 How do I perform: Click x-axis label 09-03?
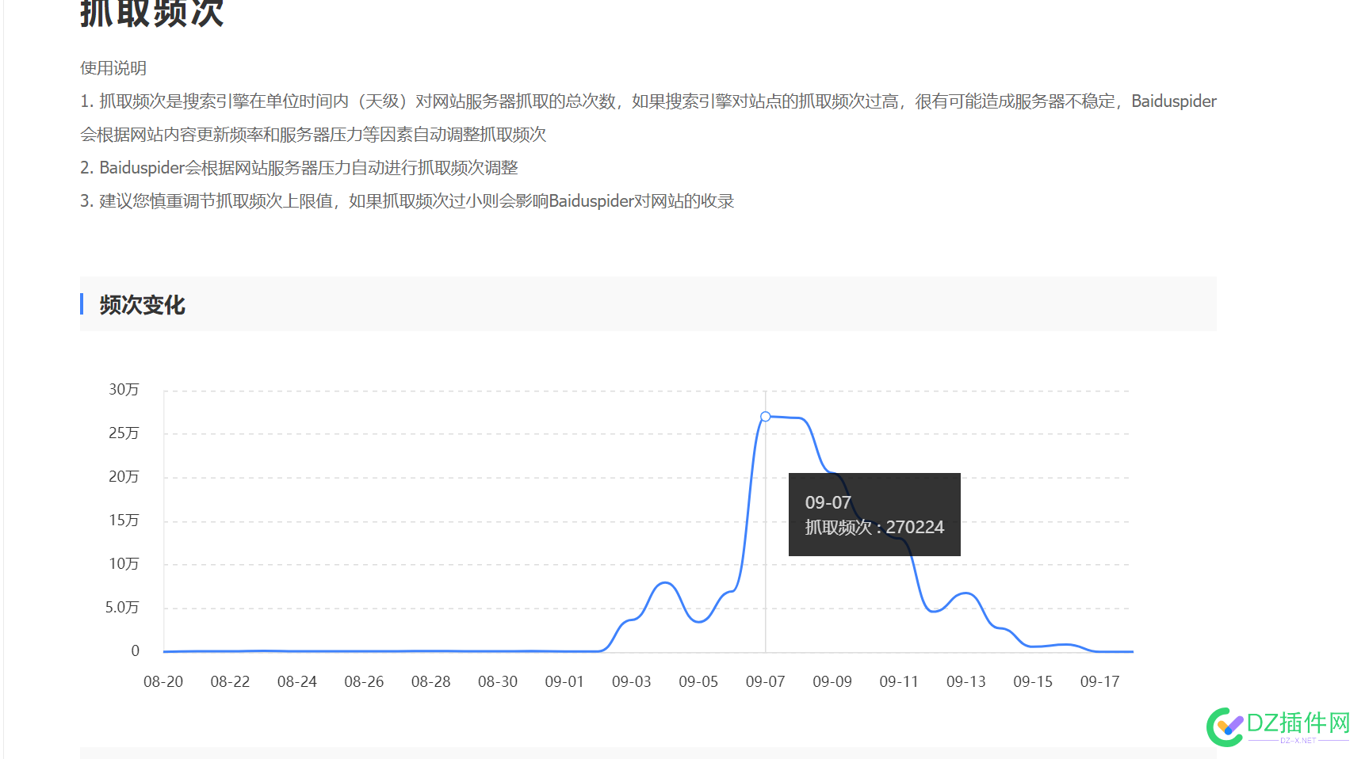pos(632,681)
